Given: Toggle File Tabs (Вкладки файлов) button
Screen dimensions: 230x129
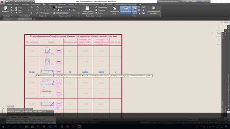Looking at the screenshot, I should 126,10.
